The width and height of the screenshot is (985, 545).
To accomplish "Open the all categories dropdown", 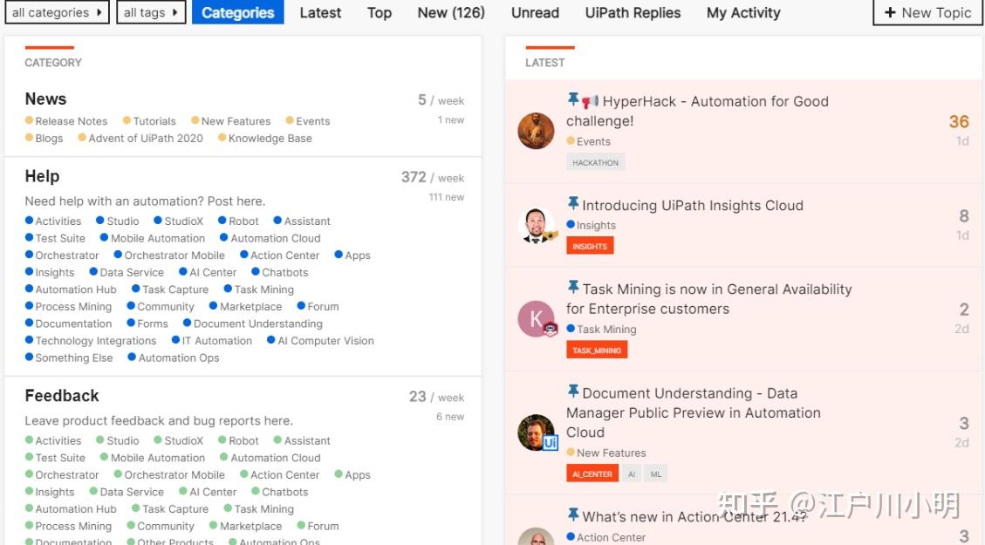I will click(57, 12).
